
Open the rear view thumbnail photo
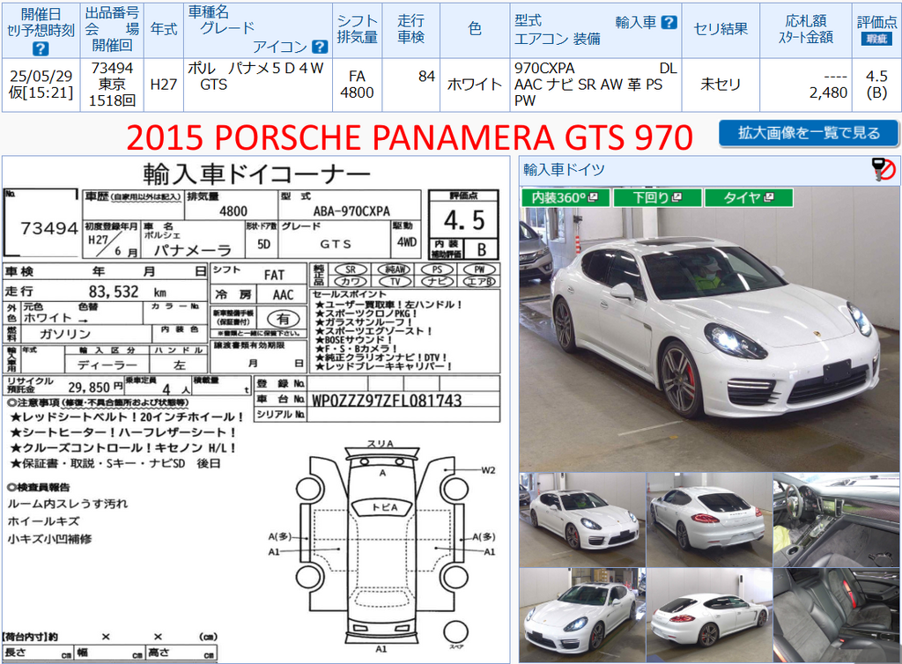709,520
